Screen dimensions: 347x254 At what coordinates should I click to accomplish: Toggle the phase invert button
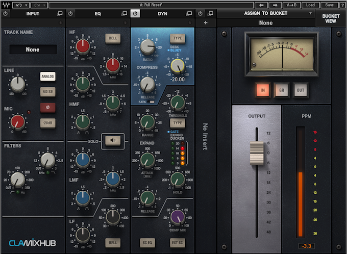(x=48, y=107)
